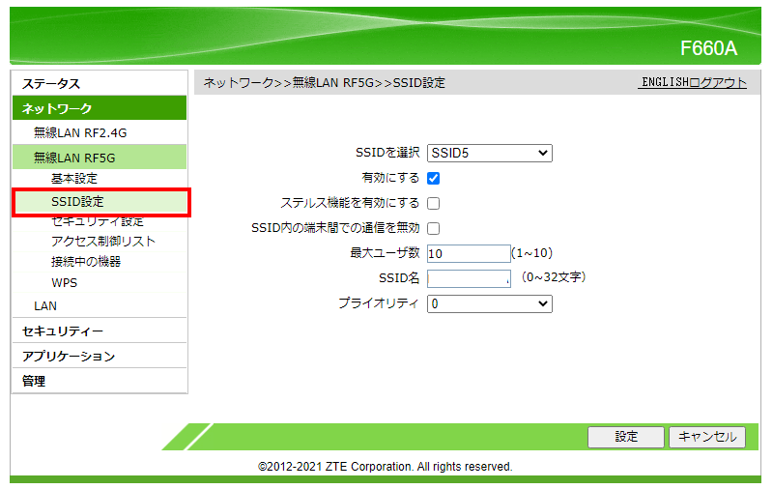Open 無線LAN RF5G submenu

tap(100, 158)
